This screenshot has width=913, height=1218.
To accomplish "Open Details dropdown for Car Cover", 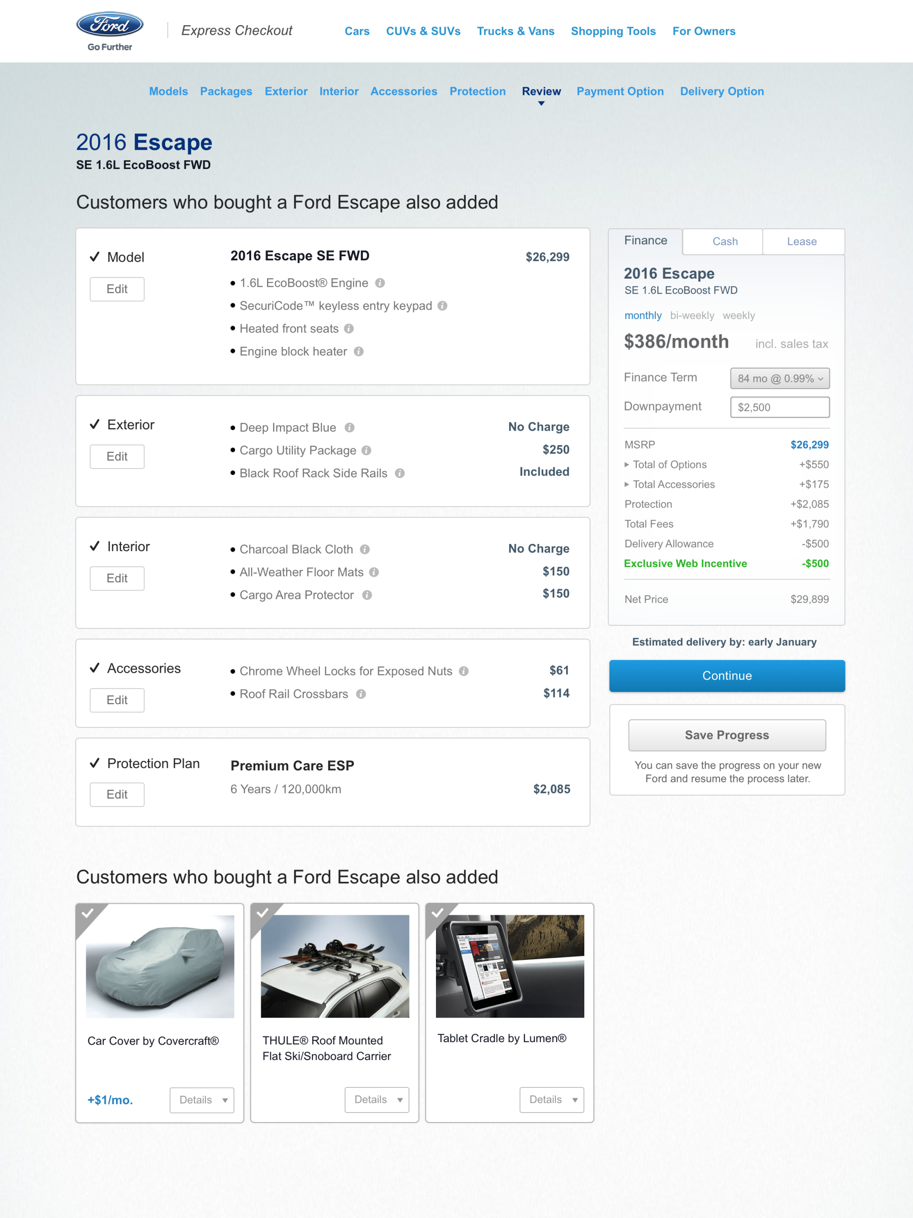I will [202, 1100].
